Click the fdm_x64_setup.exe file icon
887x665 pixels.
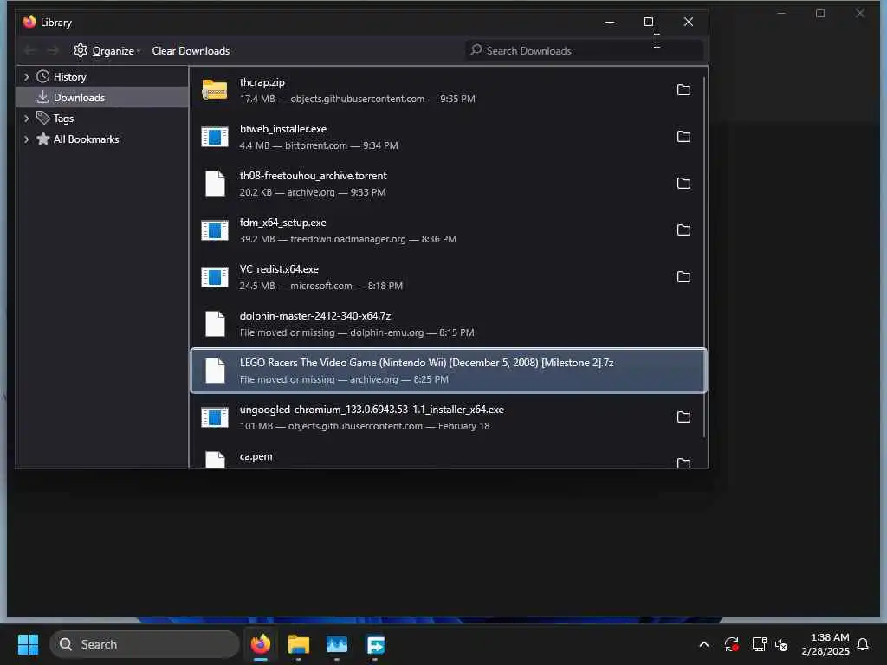[x=215, y=230]
